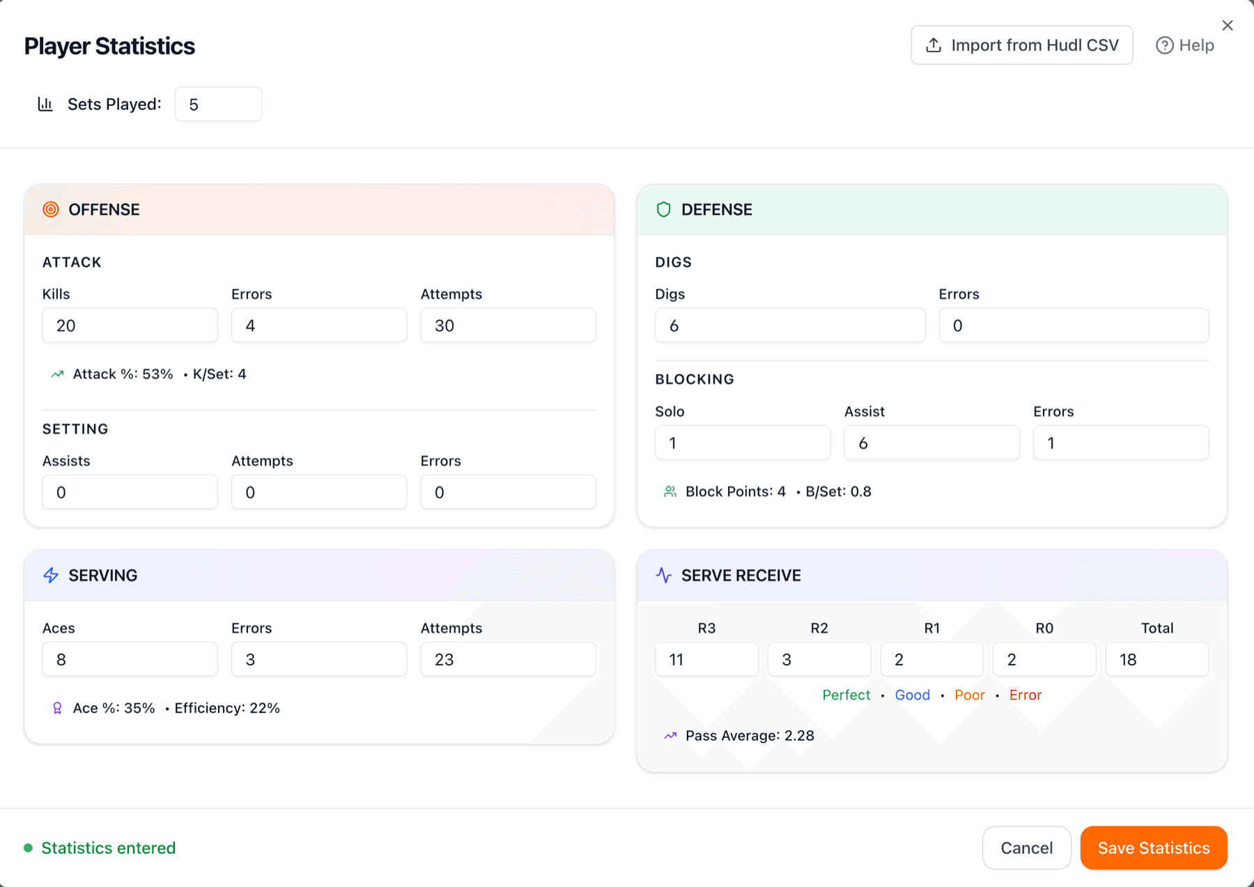The height and width of the screenshot is (887, 1254).
Task: Click the ATTACK subsection label
Action: pyautogui.click(x=72, y=263)
